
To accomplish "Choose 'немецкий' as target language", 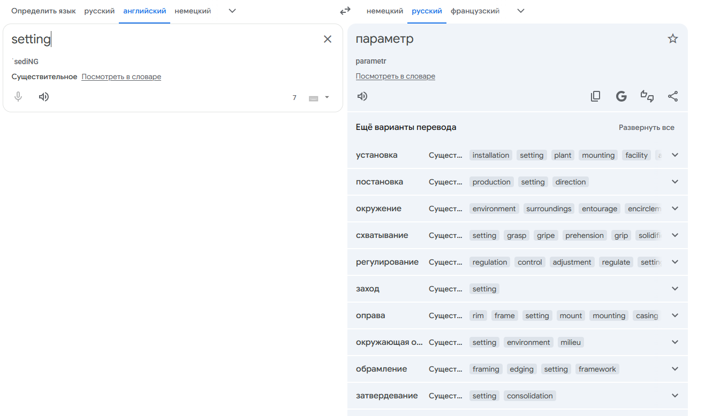I will point(385,11).
